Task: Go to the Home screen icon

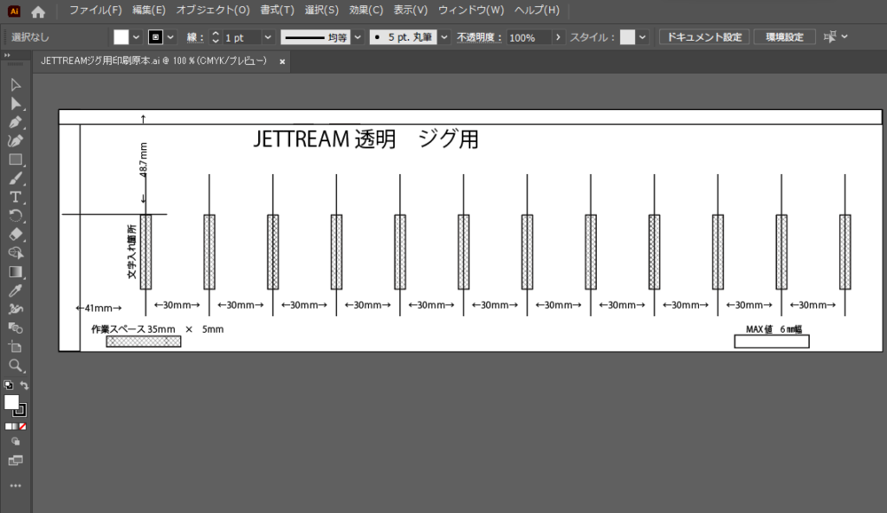Action: click(38, 11)
